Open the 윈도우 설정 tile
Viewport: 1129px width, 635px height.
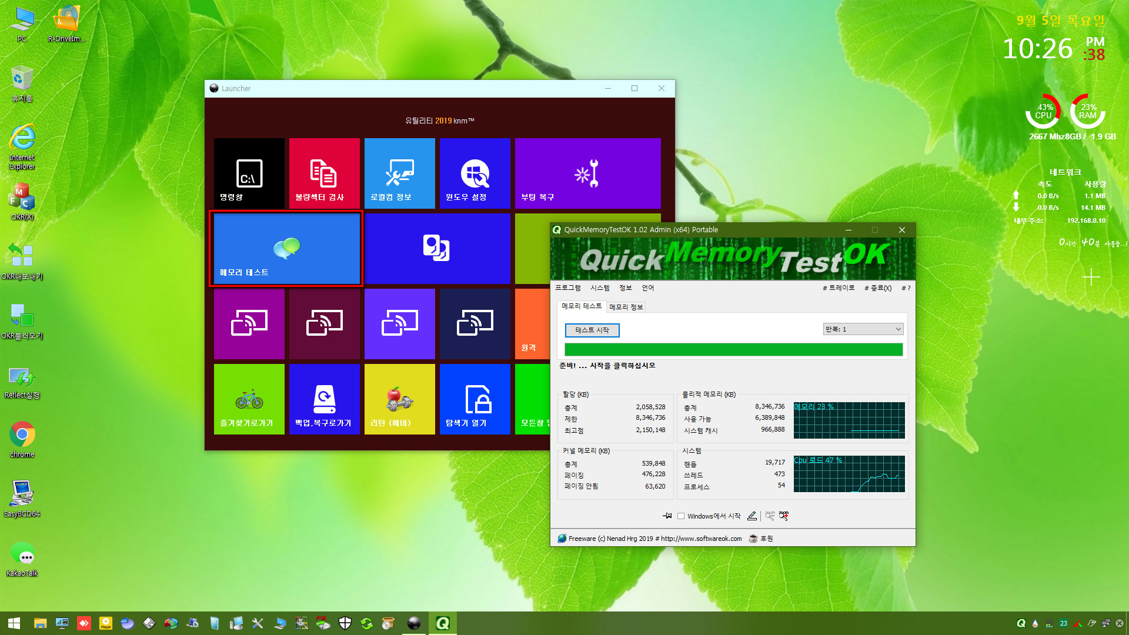tap(475, 173)
